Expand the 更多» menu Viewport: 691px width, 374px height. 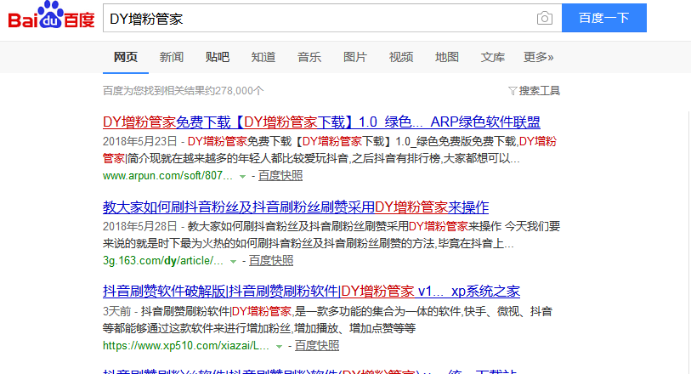click(x=539, y=57)
